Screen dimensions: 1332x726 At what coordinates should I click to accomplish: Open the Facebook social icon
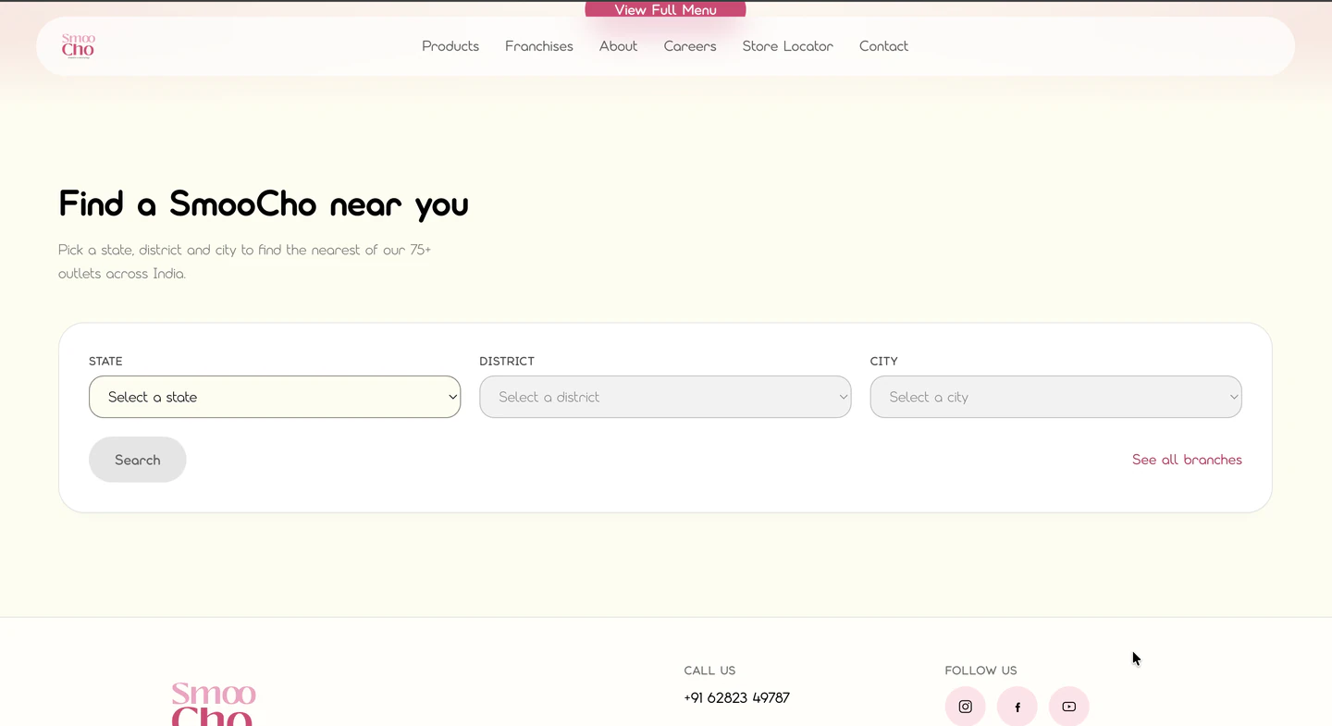coord(1017,707)
